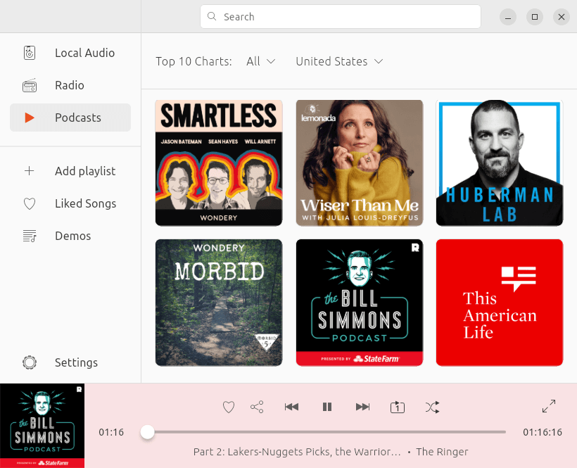
Task: Select Podcasts in the sidebar
Action: [70, 118]
